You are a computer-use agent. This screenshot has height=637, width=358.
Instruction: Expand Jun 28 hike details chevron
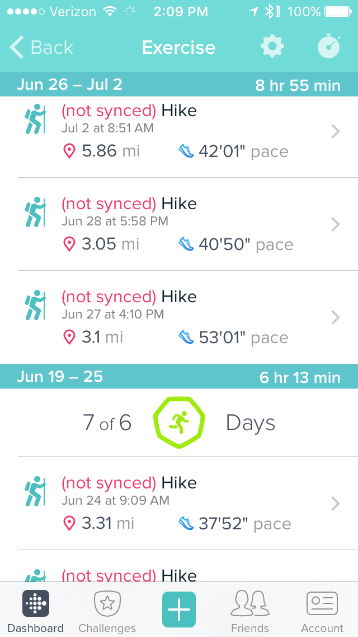click(336, 224)
